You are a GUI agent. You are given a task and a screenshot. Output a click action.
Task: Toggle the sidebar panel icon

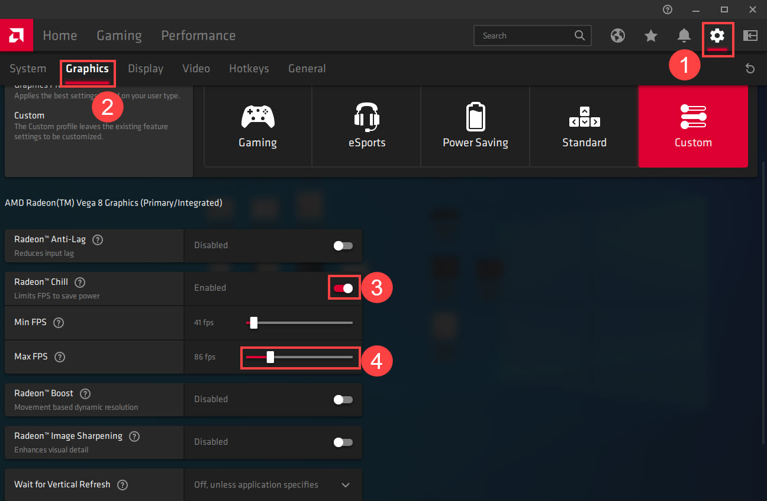(750, 36)
